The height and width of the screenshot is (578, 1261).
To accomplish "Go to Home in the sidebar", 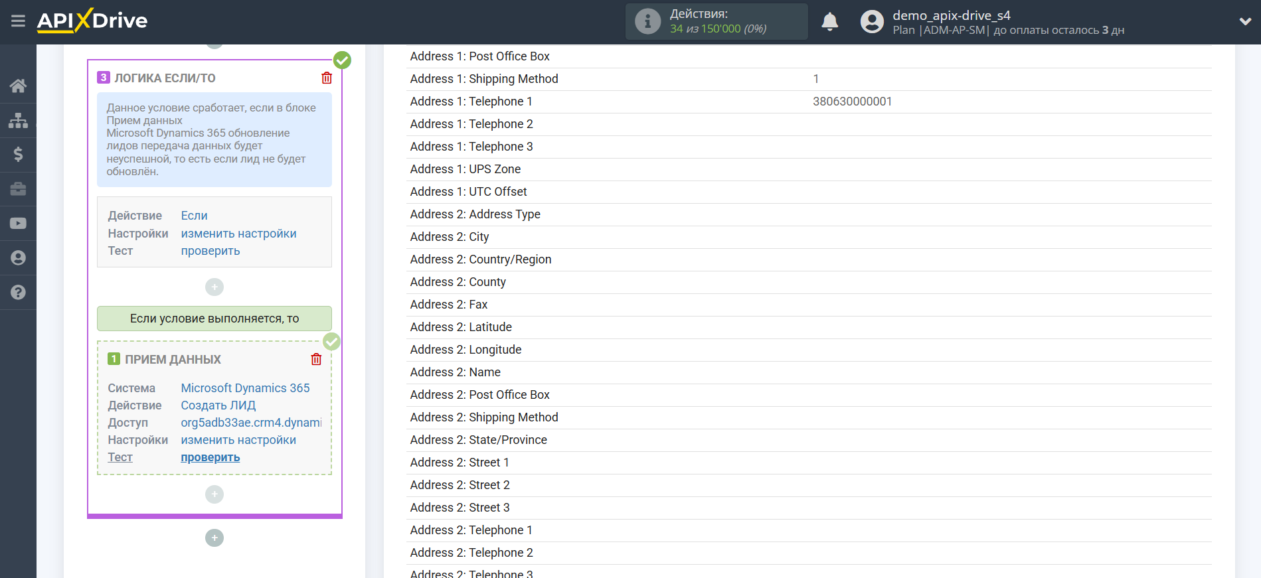I will pyautogui.click(x=18, y=86).
